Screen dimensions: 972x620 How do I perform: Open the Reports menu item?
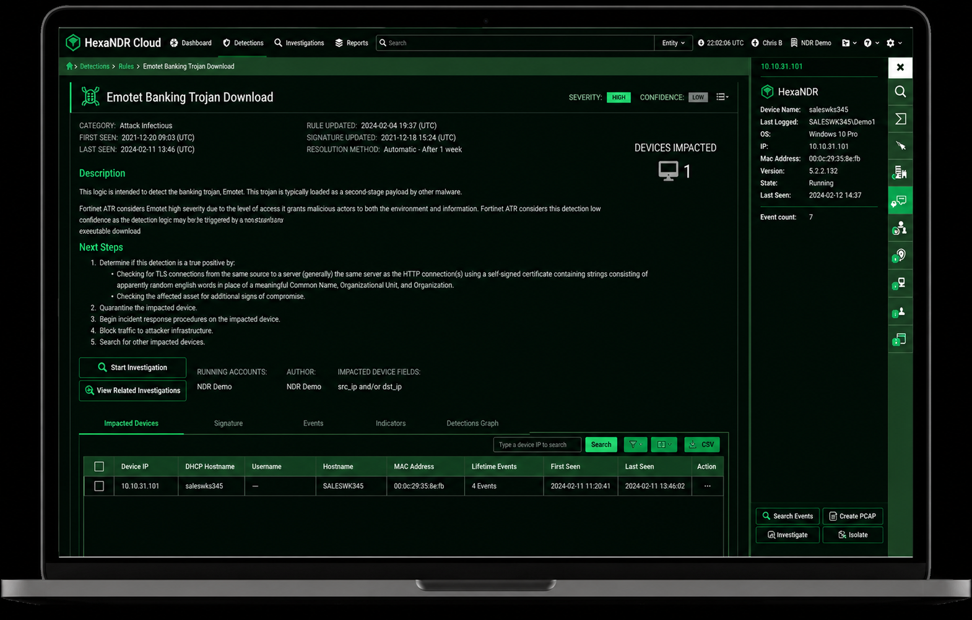(352, 43)
